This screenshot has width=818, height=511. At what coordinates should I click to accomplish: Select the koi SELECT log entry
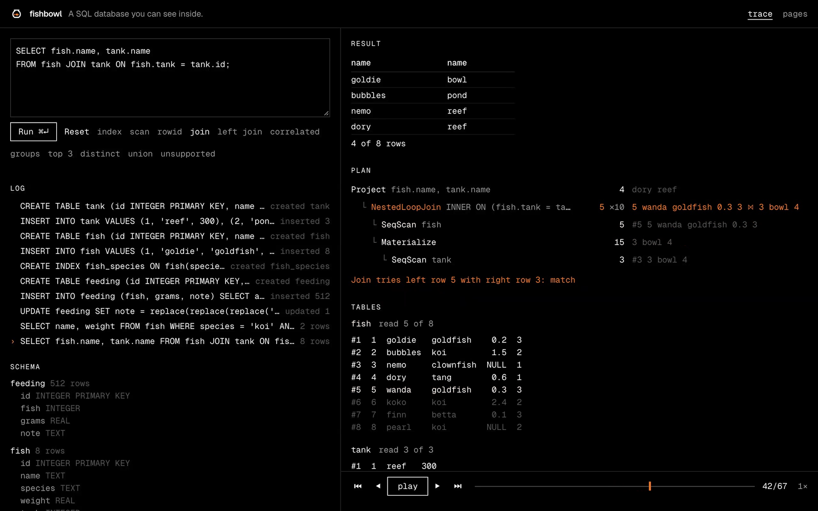170,326
